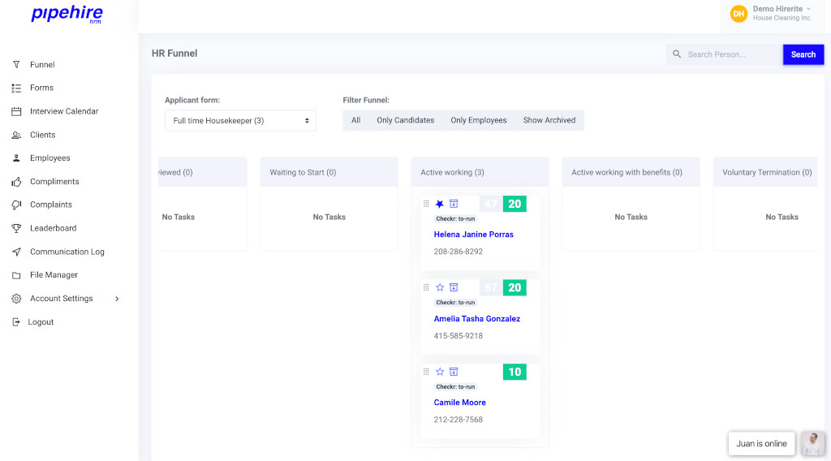Click the green 20 score badge on Helena's card
The image size is (831, 461).
(515, 204)
